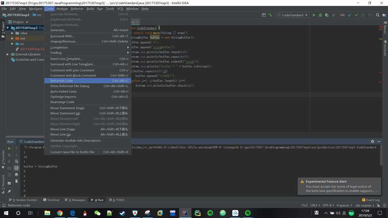Hide the Run panel with the minus icon
This screenshot has height=218, width=388.
(x=379, y=141)
